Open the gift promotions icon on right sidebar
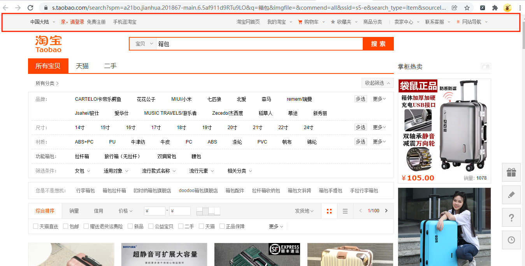This screenshot has width=525, height=266. [511, 172]
